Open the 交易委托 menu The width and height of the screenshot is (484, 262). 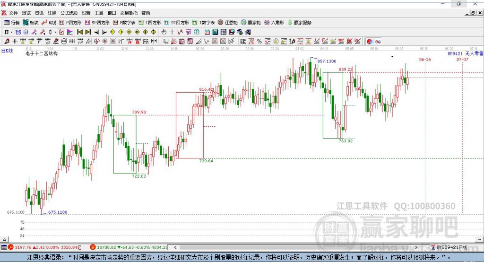(129, 13)
